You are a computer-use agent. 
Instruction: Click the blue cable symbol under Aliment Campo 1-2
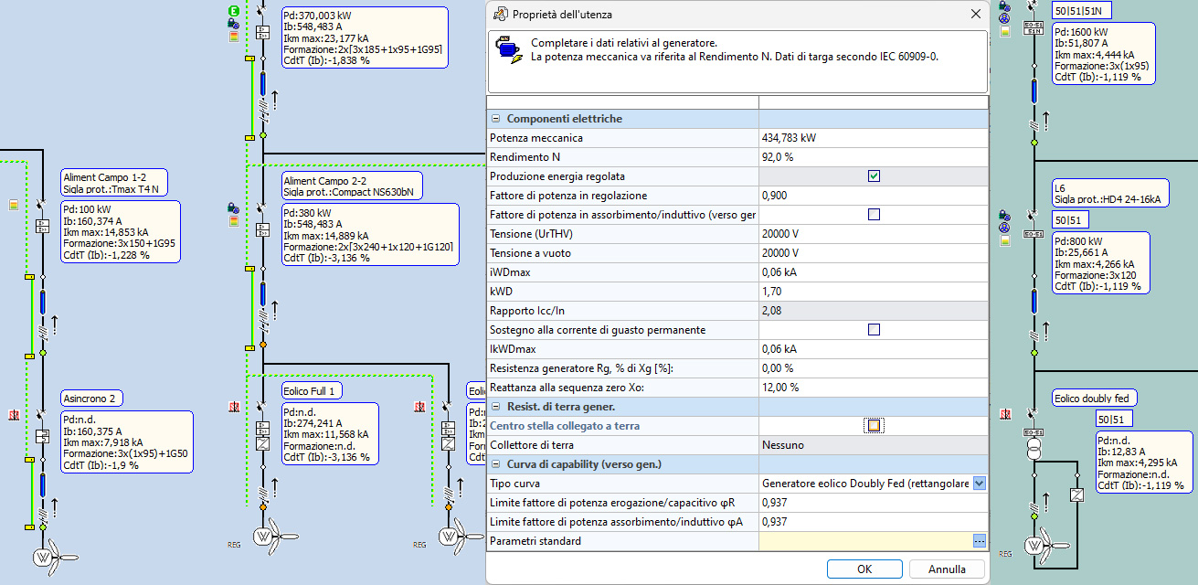[x=42, y=303]
